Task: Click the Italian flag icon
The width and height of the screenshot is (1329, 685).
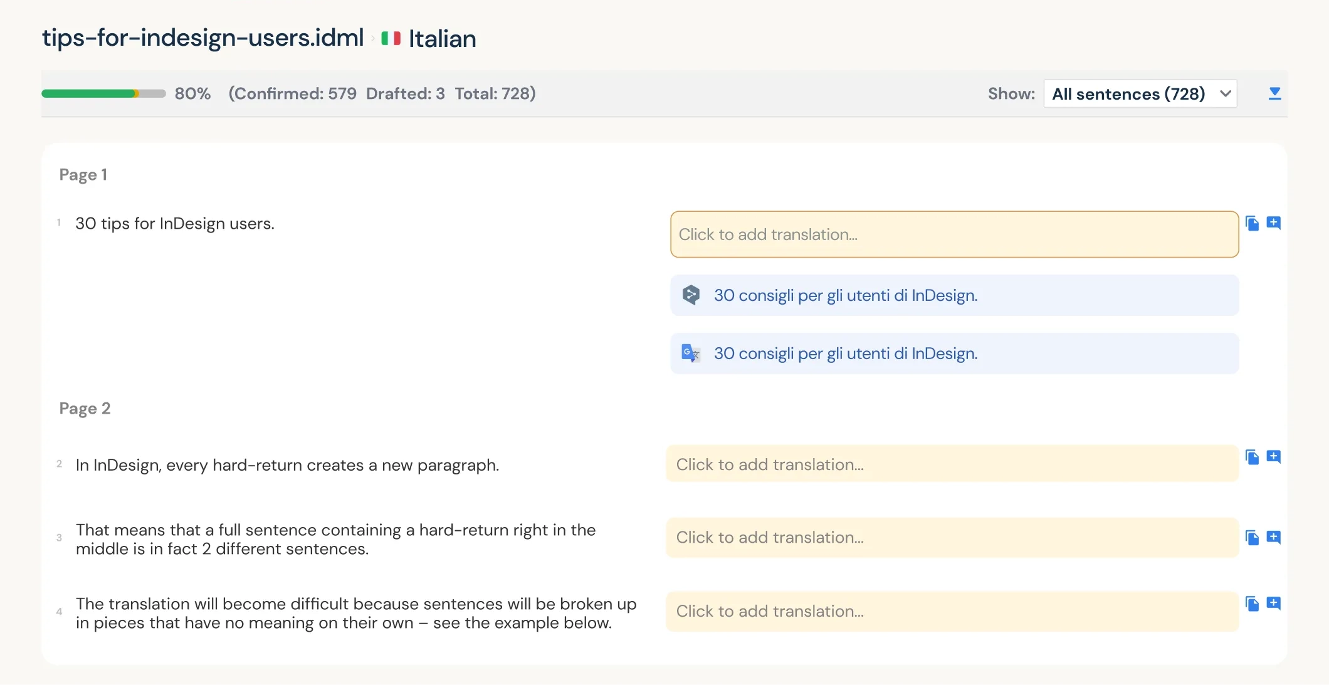Action: pos(391,38)
